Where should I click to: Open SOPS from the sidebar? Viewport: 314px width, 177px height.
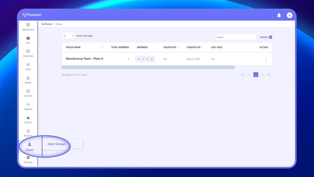point(28,66)
